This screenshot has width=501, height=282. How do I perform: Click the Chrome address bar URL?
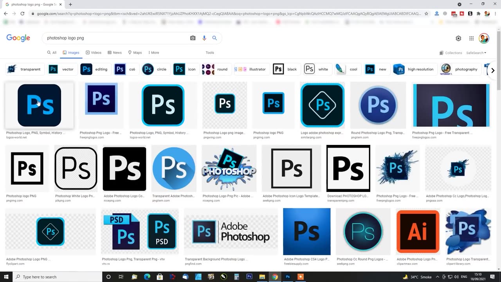point(229,14)
